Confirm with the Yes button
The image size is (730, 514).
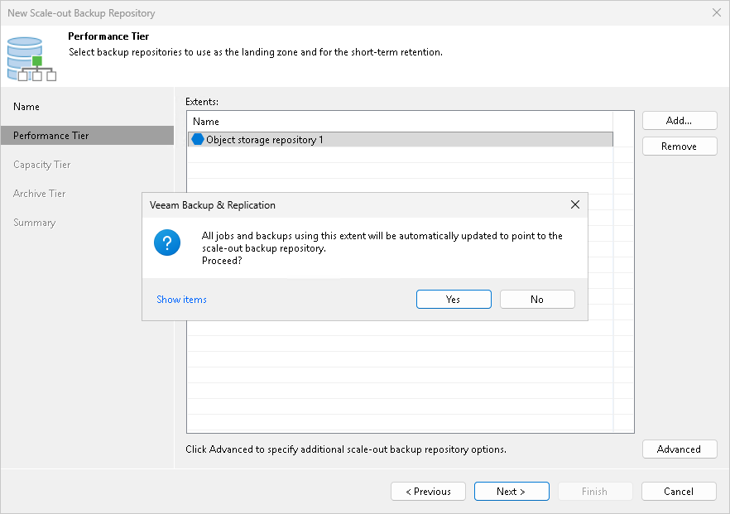454,299
